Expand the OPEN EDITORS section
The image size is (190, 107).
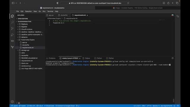point(23,19)
